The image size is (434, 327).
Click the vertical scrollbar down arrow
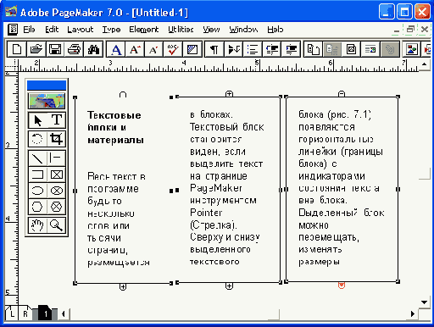(x=424, y=302)
